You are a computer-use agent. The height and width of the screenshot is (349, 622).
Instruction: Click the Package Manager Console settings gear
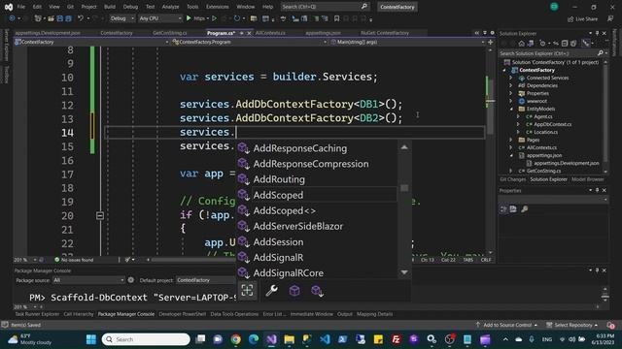(131, 280)
